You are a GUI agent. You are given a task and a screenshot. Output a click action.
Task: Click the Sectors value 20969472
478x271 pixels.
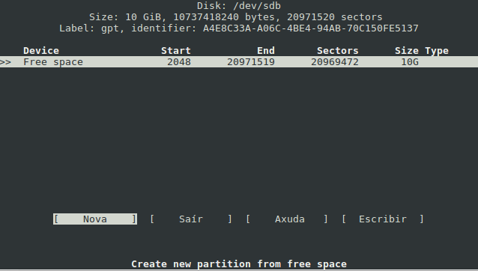click(335, 62)
